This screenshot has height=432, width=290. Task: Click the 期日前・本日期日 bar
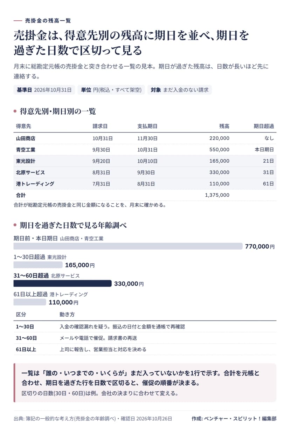point(128,246)
